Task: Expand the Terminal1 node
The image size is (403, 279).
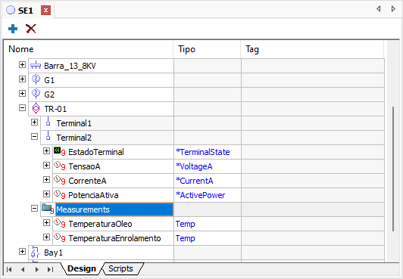Action: [x=34, y=122]
